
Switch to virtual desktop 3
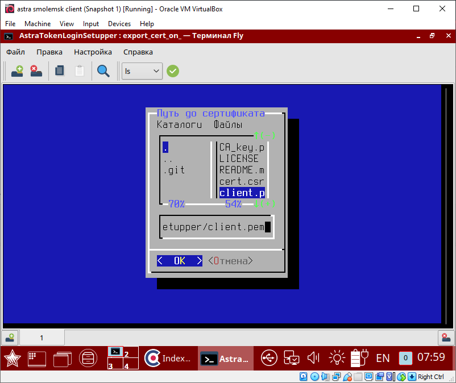[115, 364]
